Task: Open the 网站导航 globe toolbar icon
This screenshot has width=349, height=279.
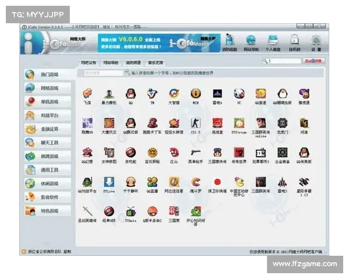Action: tap(251, 42)
